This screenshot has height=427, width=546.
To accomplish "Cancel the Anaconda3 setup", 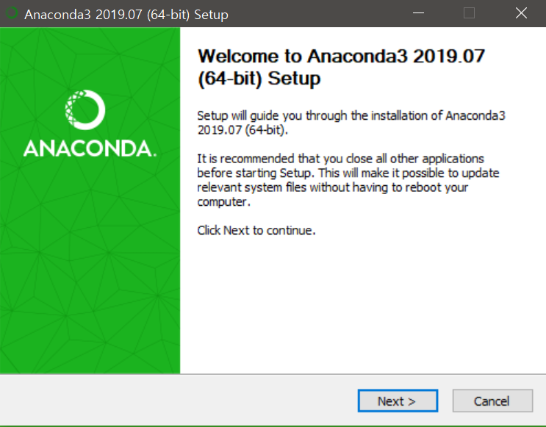I will point(492,401).
